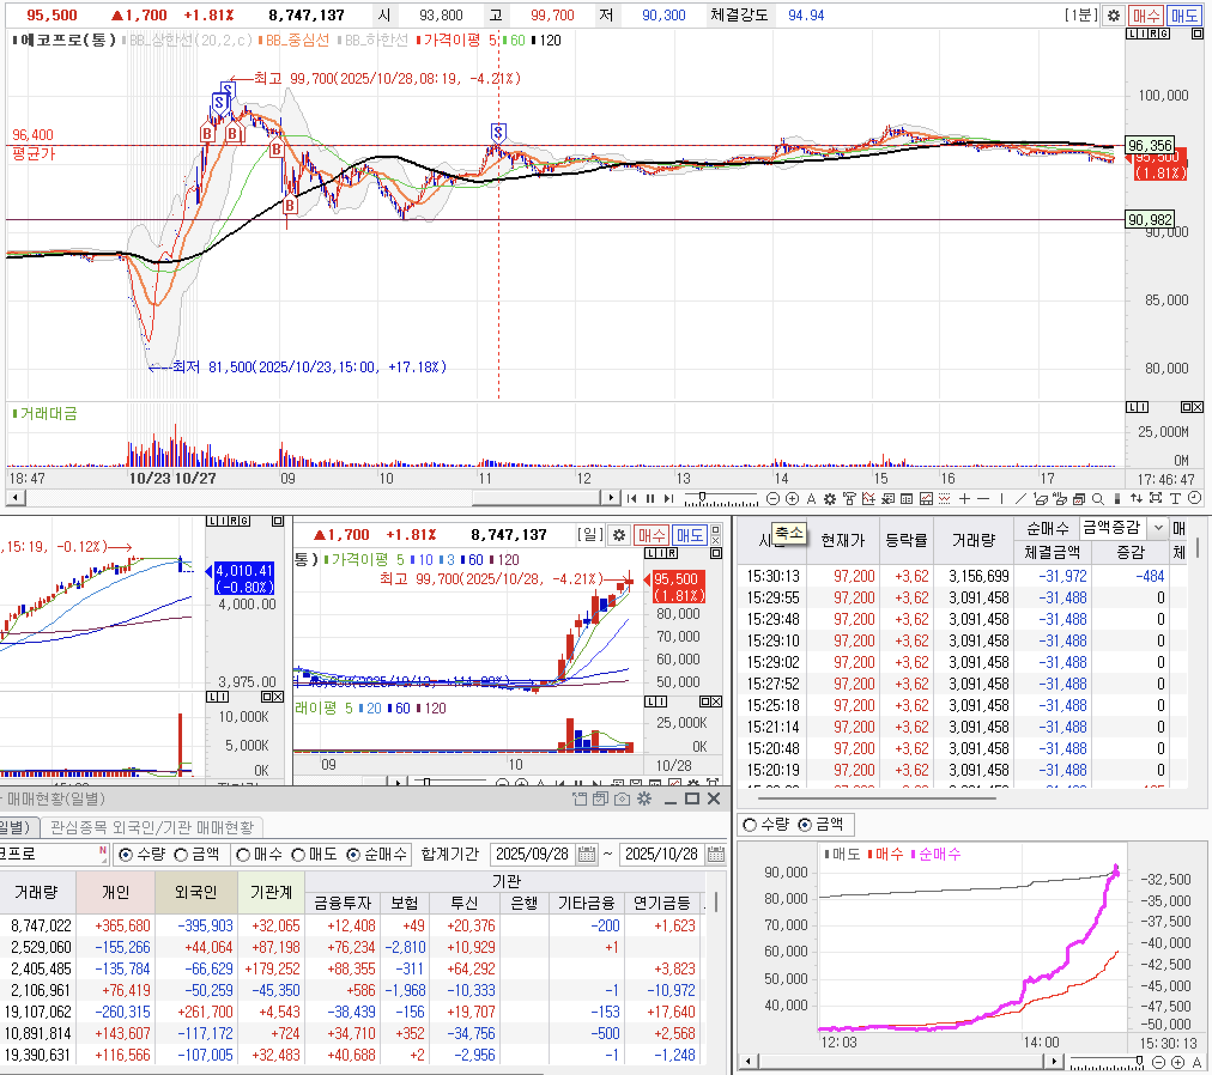
Task: Open chart settings gear in bottom toolbar
Action: click(830, 499)
